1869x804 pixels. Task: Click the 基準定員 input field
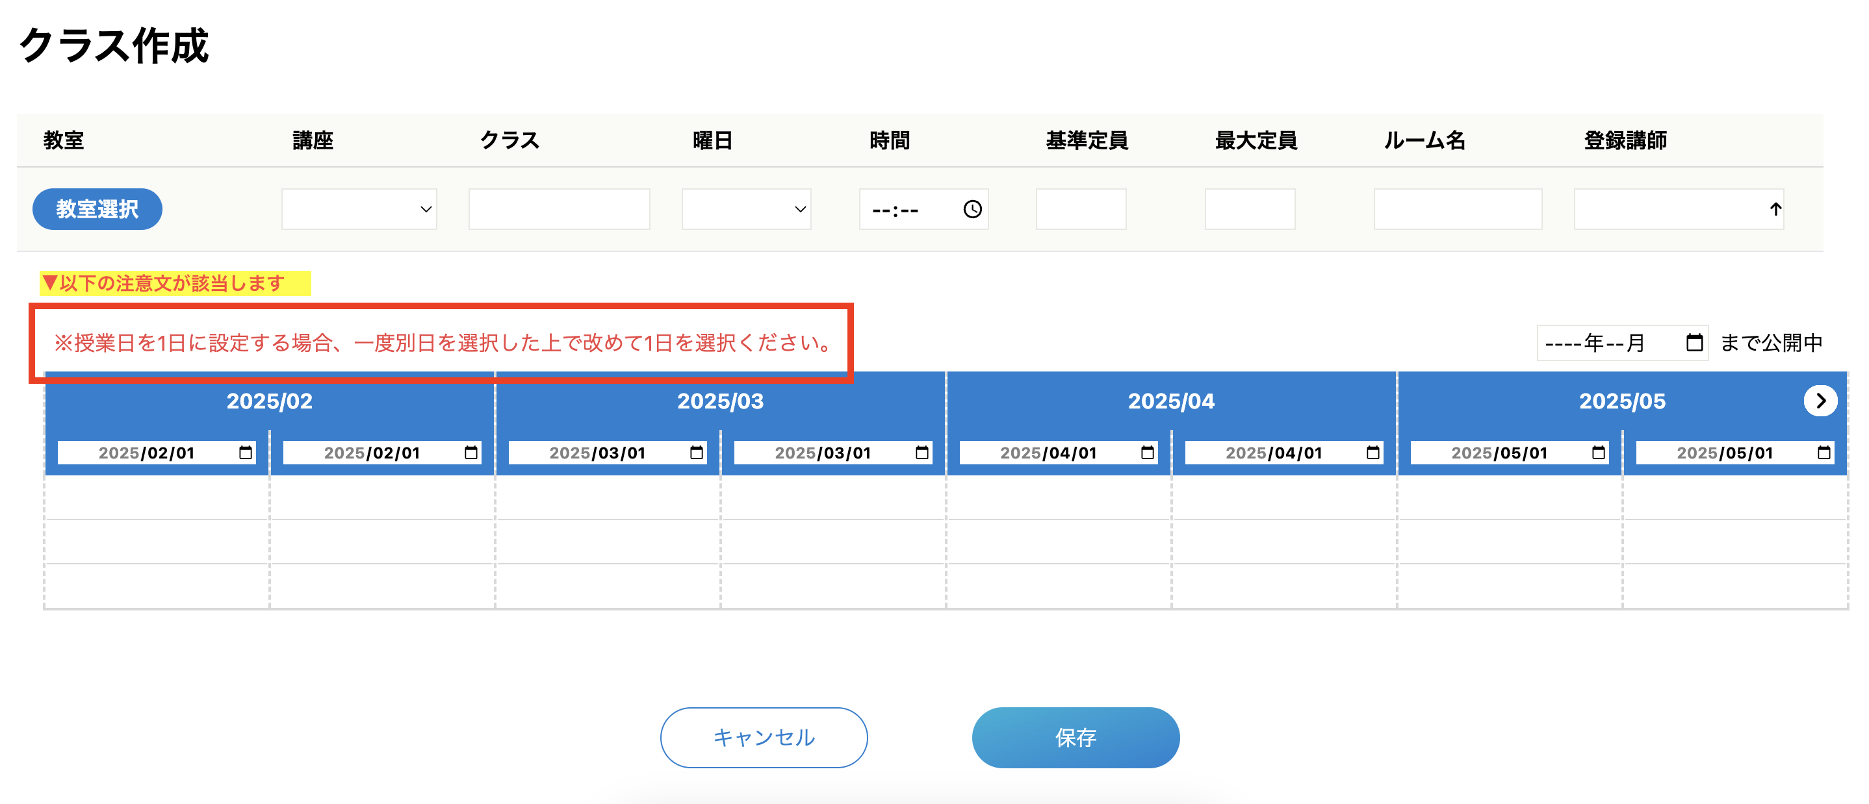click(x=1080, y=209)
